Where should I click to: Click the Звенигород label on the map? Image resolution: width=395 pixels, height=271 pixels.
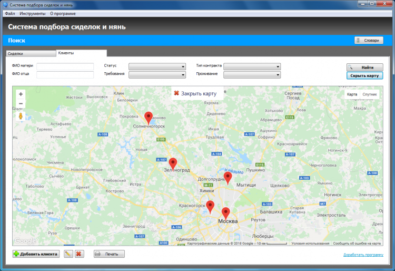[134, 226]
